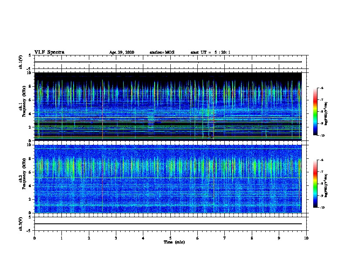Click the "-6" label on ch.2 color bar
Image resolution: width=345 pixels, height=267 pixels.
point(321,160)
